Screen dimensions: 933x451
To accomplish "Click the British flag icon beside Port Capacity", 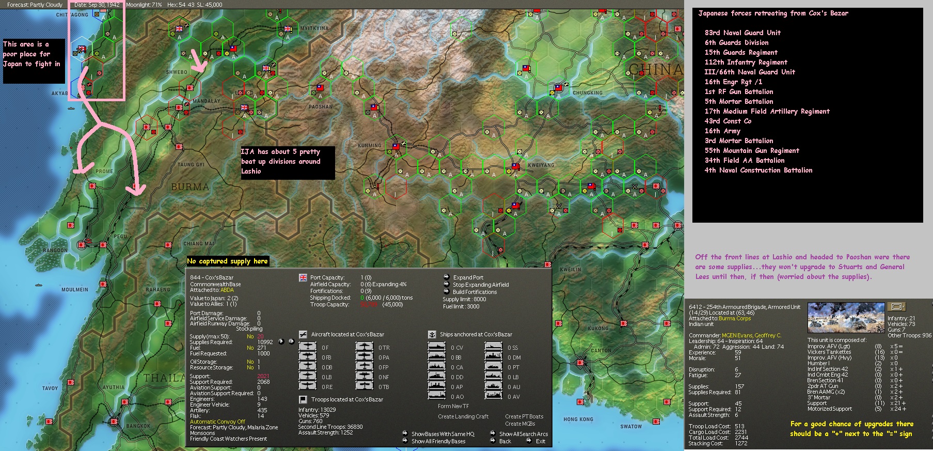I will [x=303, y=277].
